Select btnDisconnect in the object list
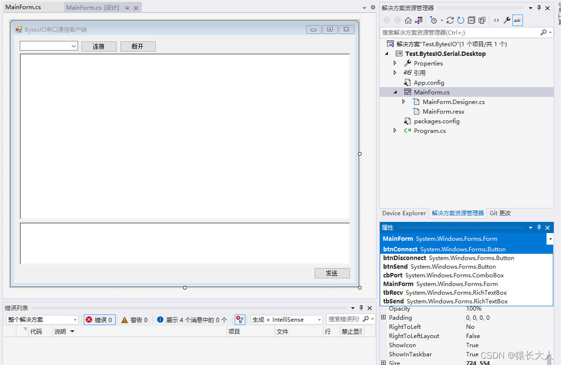The image size is (561, 365). [466, 258]
